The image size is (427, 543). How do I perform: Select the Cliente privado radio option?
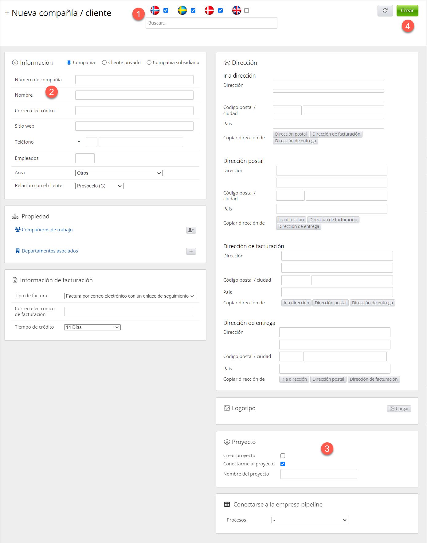tap(104, 63)
